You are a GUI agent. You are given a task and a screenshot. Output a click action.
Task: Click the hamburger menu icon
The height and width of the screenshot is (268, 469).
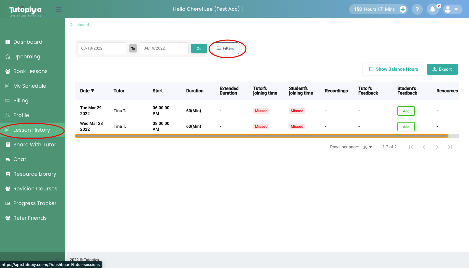point(59,9)
